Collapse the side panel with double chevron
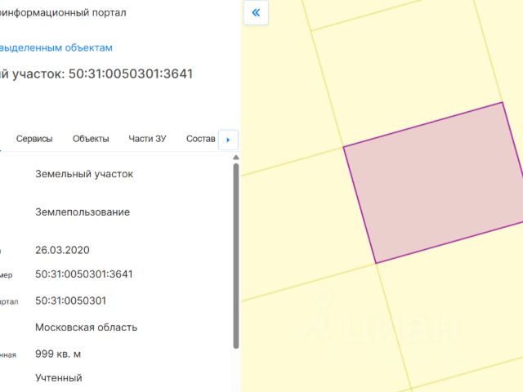523x392 pixels. tap(256, 13)
